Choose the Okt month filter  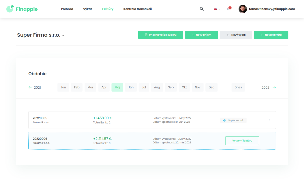[x=184, y=87]
